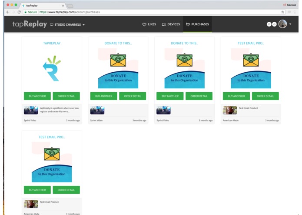Open video thumbnail under second Donate card
The image size is (302, 215).
click(x=163, y=110)
